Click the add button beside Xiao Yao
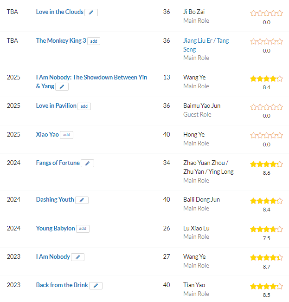Screen dimensions: 289x302 [x=66, y=135]
